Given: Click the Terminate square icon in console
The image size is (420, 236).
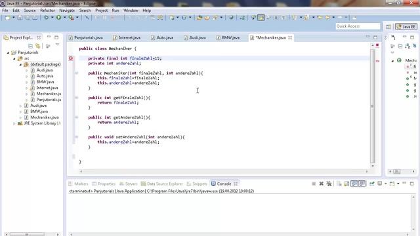Looking at the screenshot, I should 314,184.
